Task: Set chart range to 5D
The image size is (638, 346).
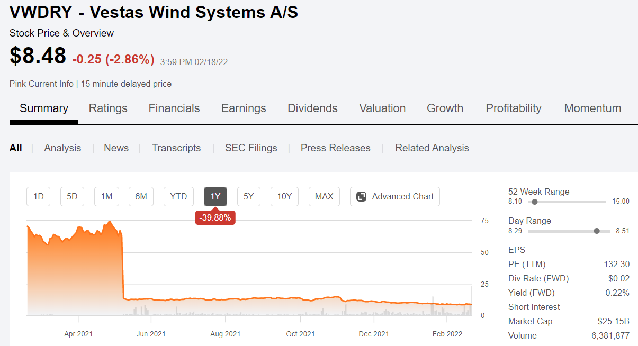Action: point(72,196)
